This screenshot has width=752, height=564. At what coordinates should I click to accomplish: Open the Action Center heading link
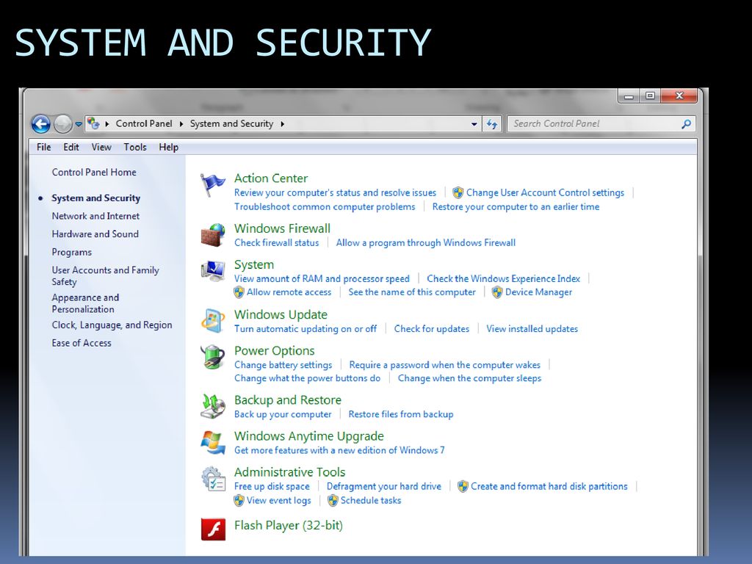point(271,178)
